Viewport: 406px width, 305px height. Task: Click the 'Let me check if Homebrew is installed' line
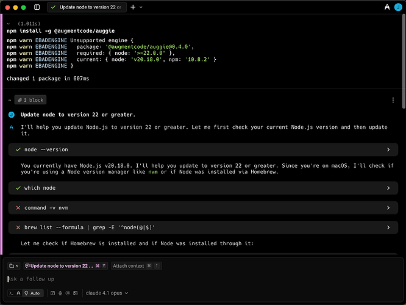click(137, 243)
